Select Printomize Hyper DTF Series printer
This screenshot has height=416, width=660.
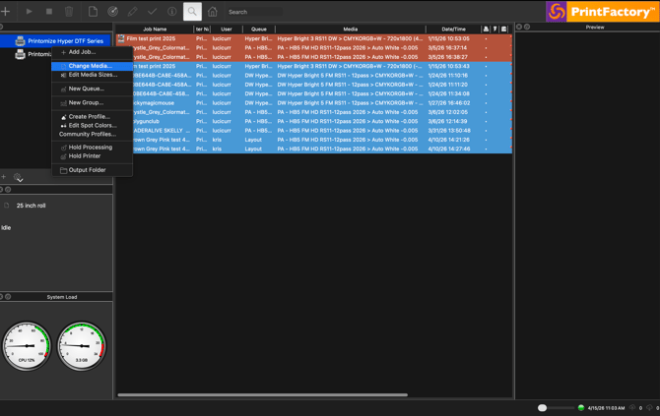coord(55,40)
